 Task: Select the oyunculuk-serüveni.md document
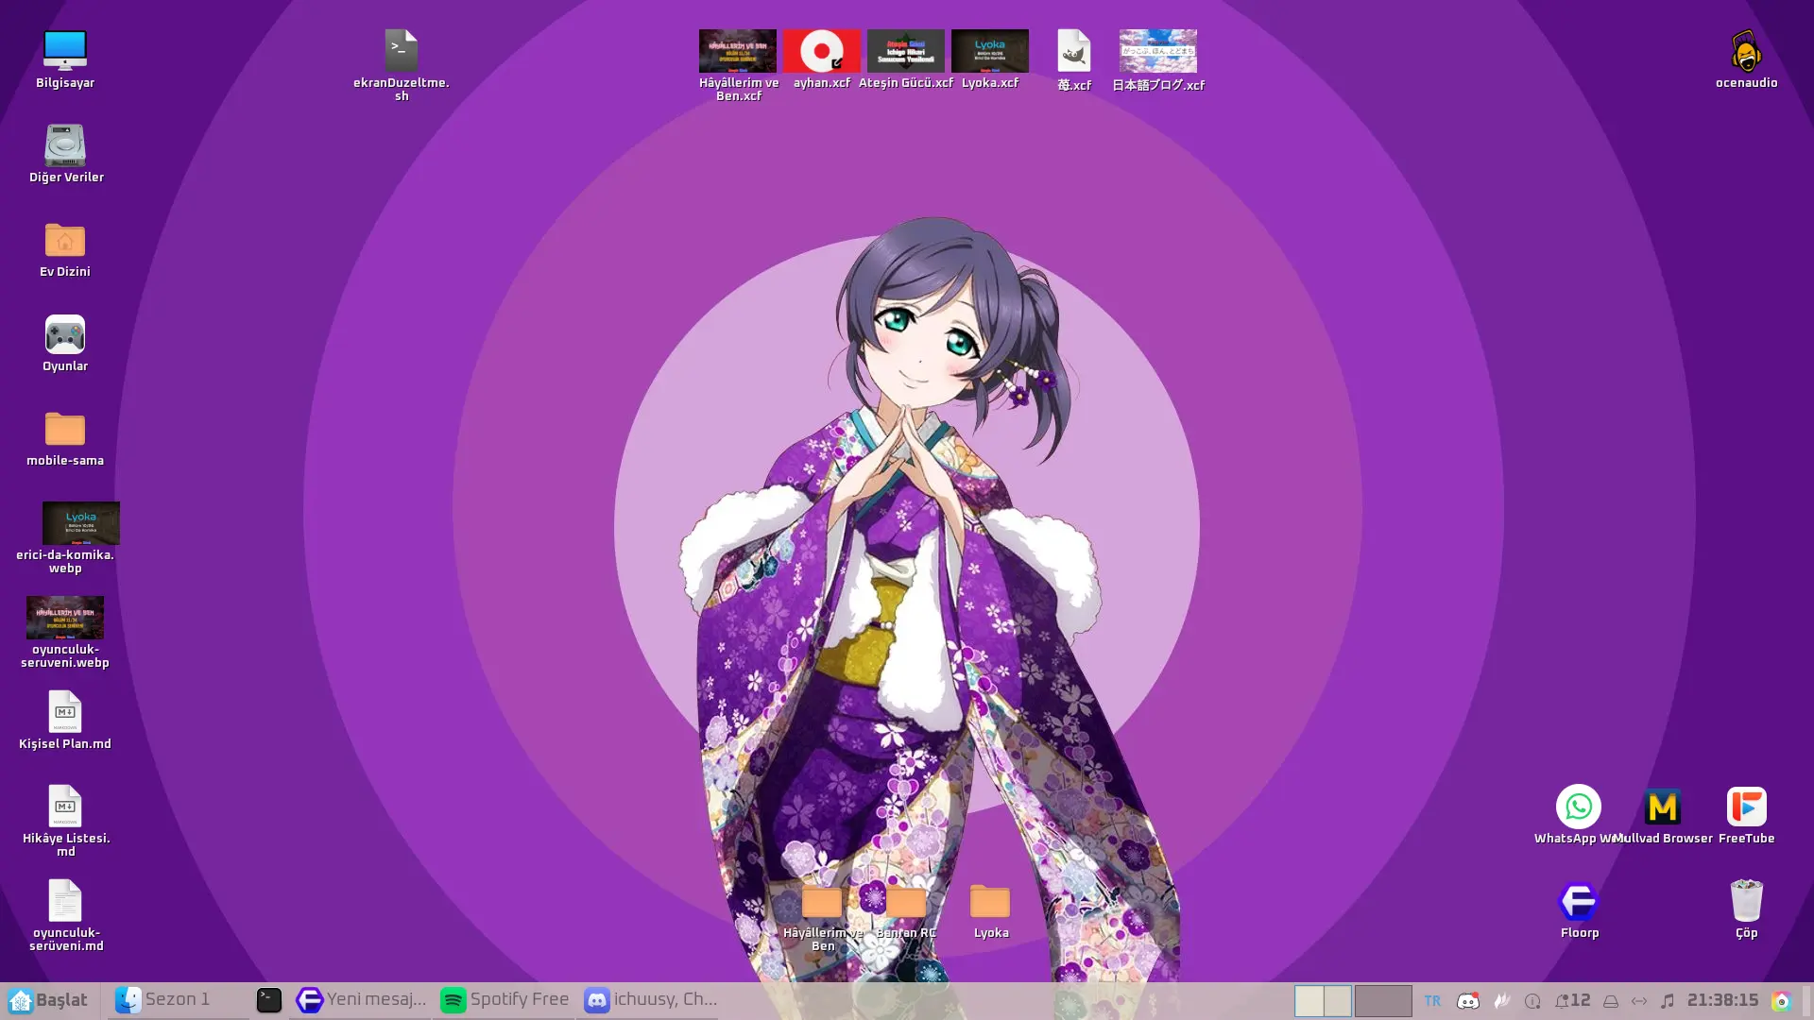pos(65,915)
